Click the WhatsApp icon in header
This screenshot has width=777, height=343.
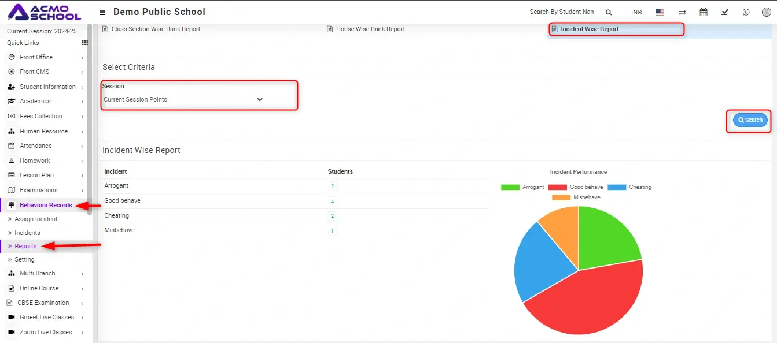coord(746,12)
